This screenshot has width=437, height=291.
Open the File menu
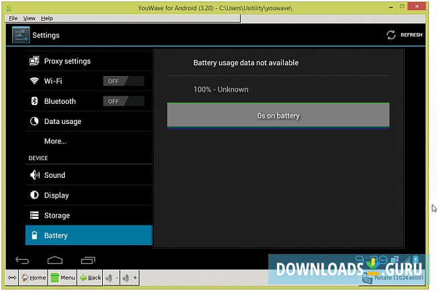[13, 18]
